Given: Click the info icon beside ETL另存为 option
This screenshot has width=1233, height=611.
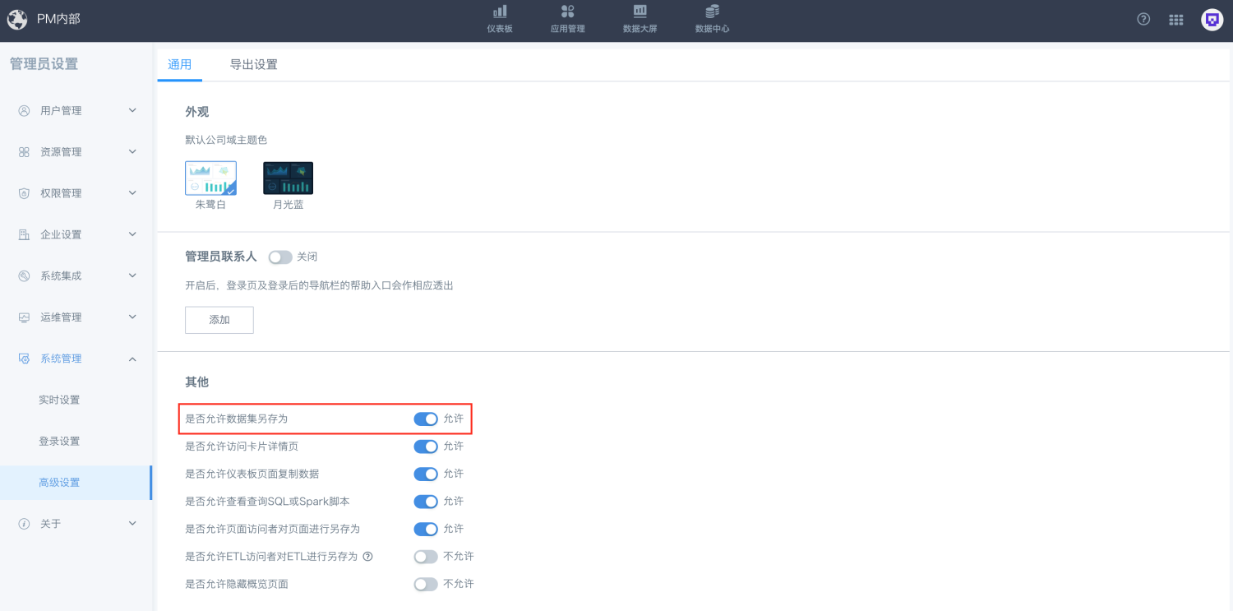Looking at the screenshot, I should [x=367, y=557].
